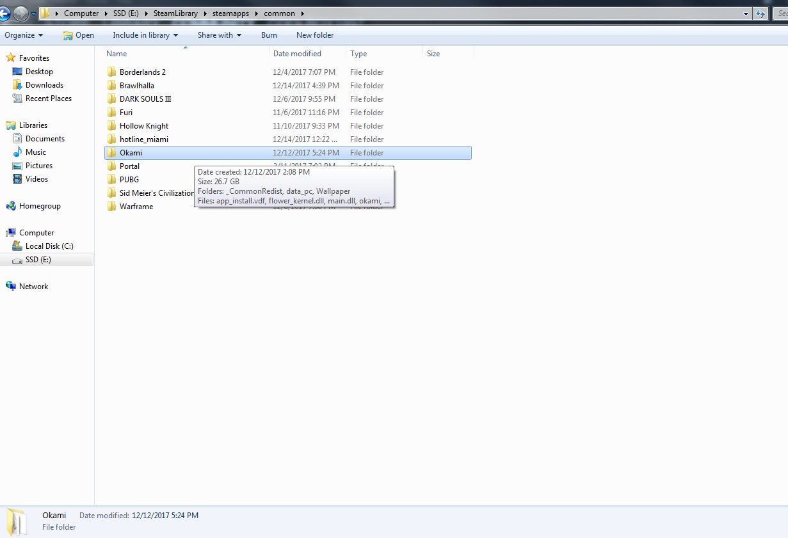Open the Documents library

[45, 139]
